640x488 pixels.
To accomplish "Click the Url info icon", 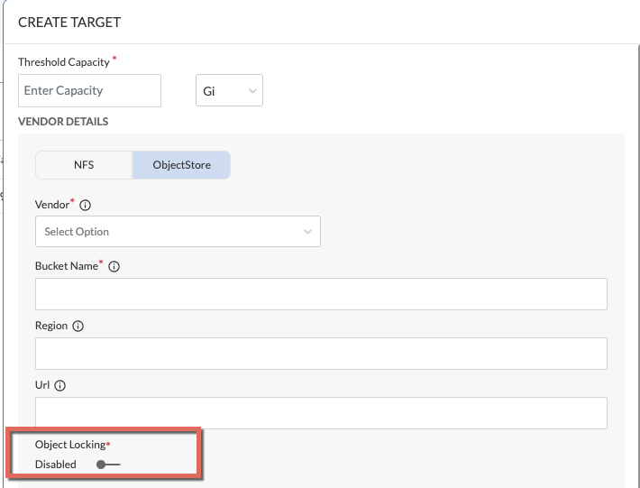I will click(x=60, y=386).
